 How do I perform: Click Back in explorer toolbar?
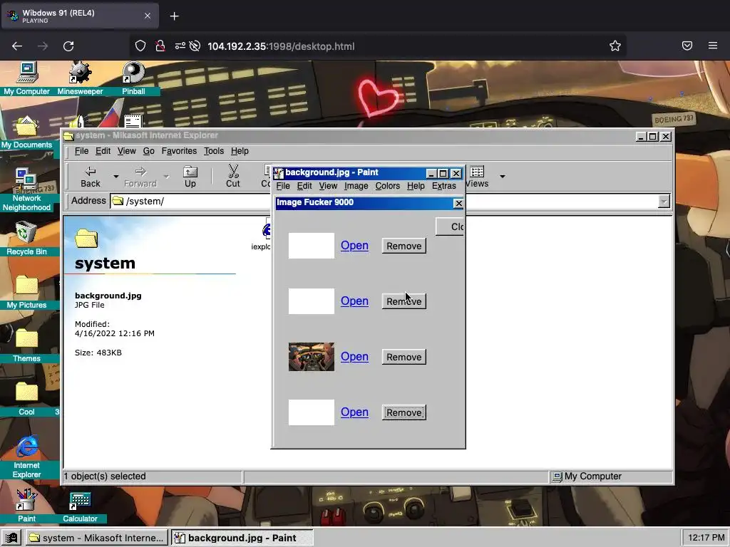click(91, 177)
